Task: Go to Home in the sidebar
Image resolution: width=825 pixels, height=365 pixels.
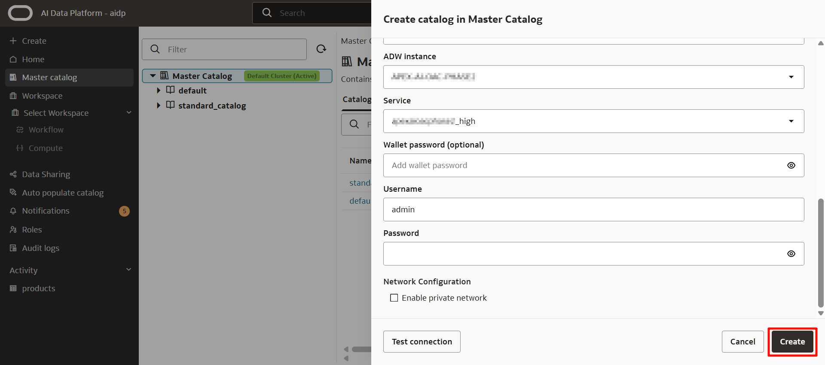Action: point(33,59)
